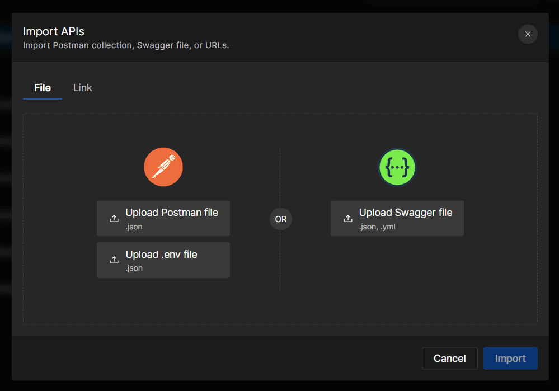The width and height of the screenshot is (559, 391).
Task: Click the .json label under Upload Postman file
Action: [134, 227]
